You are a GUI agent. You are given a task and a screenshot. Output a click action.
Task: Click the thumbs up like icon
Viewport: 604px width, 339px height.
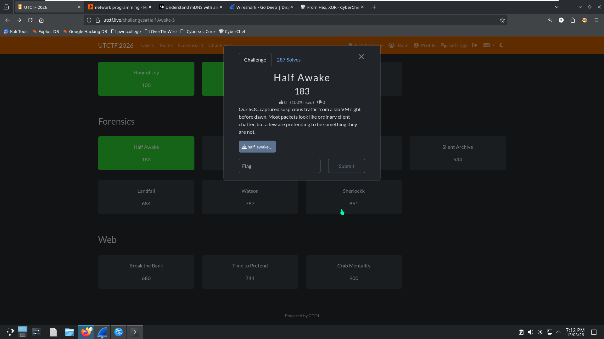(x=281, y=102)
